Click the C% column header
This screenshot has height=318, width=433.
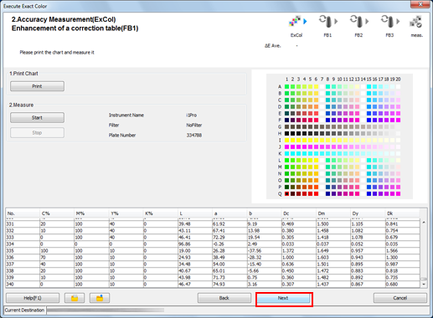coord(57,213)
